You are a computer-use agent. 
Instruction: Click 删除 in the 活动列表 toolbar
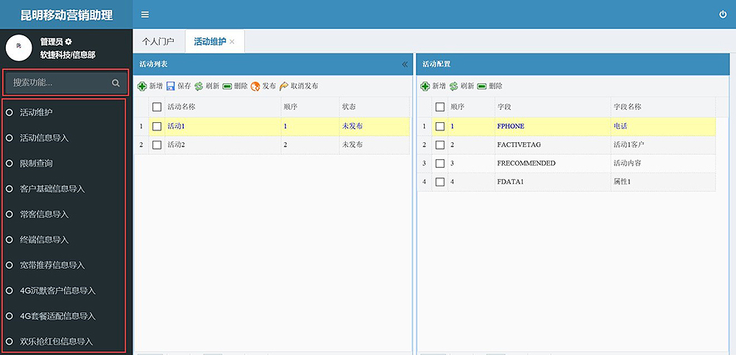tap(236, 86)
